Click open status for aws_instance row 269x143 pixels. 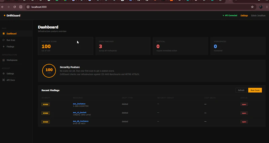click(244, 104)
